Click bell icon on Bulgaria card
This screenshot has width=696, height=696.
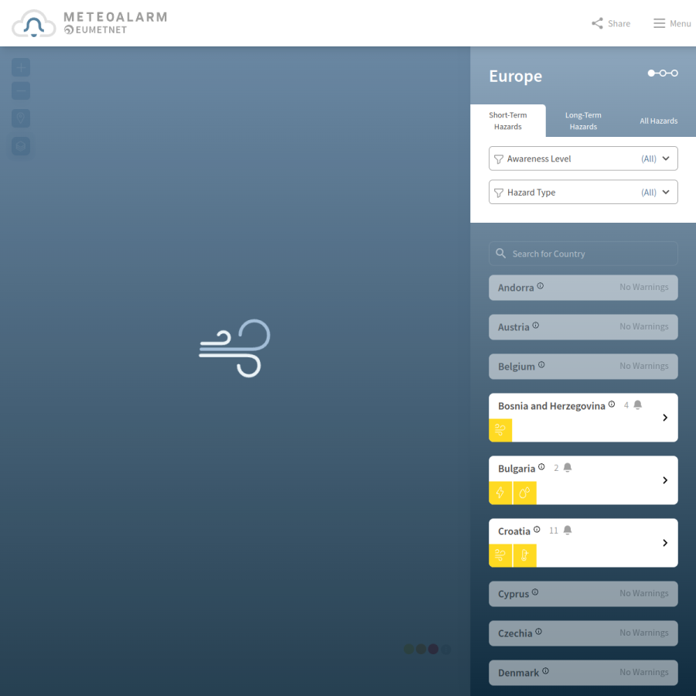click(x=568, y=467)
